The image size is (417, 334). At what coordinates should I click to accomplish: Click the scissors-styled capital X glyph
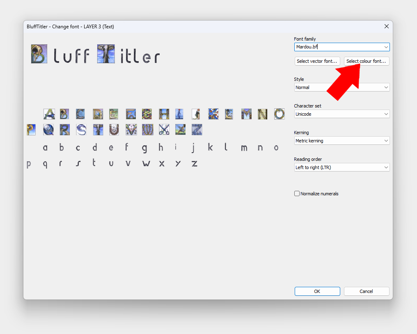[164, 130]
